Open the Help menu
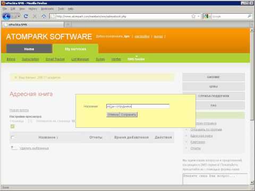The image size is (255, 191). point(71,8)
